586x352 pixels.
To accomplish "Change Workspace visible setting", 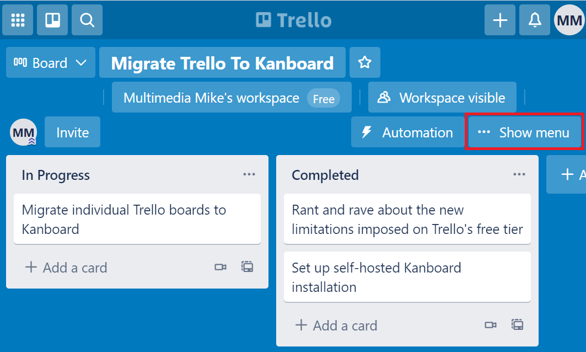I will click(x=442, y=97).
